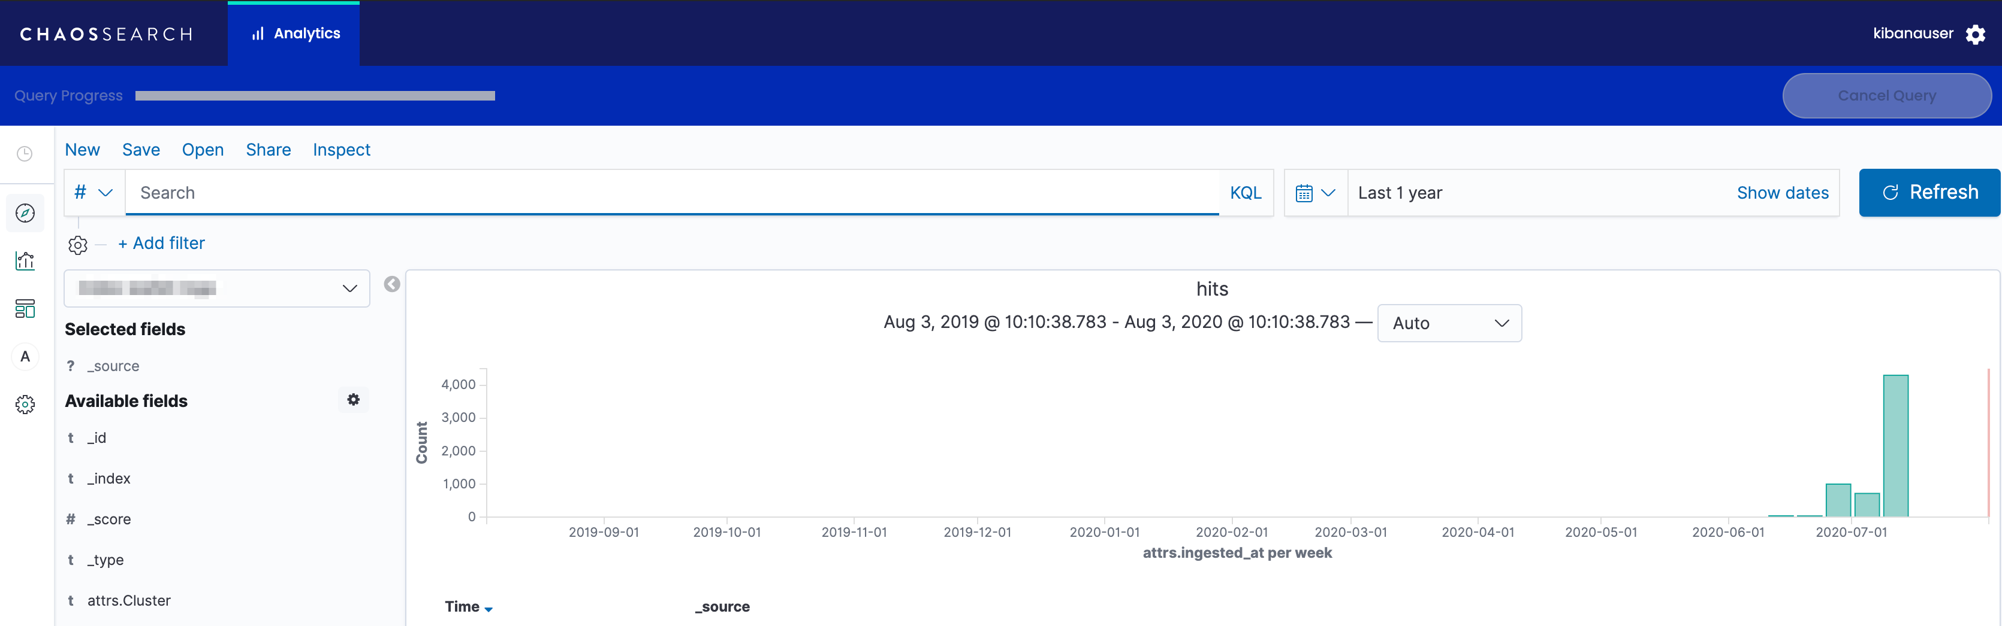Expand the index pattern selector dropdown
This screenshot has width=2002, height=626.
[217, 288]
